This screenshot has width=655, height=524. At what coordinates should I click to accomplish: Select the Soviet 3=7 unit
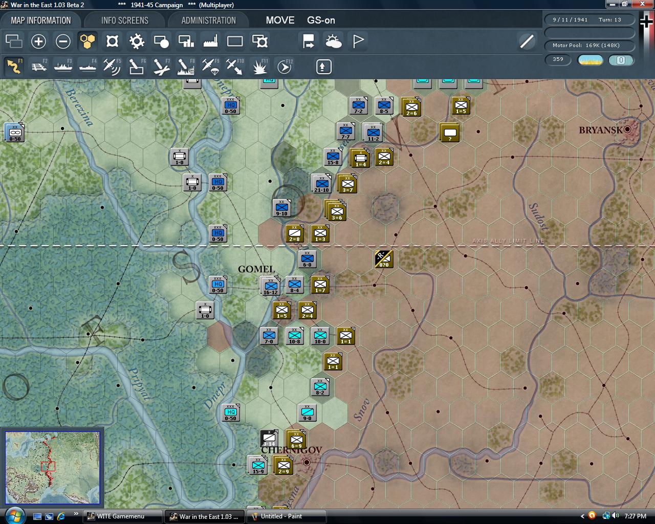coord(347,183)
